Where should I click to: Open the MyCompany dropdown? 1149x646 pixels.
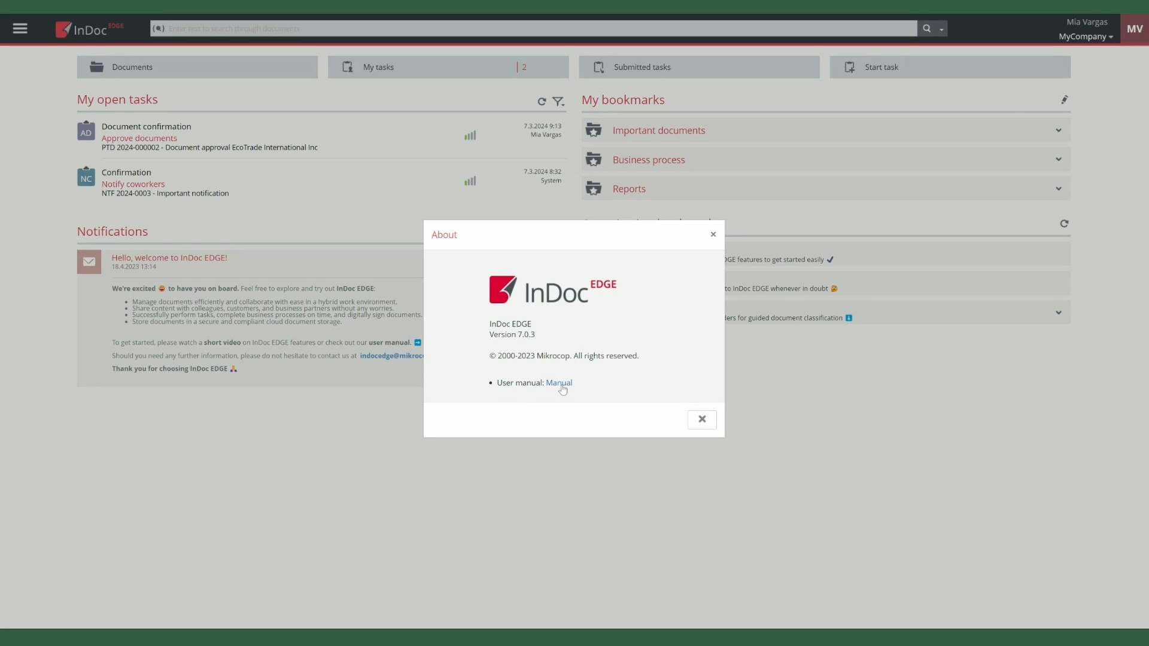coord(1086,36)
